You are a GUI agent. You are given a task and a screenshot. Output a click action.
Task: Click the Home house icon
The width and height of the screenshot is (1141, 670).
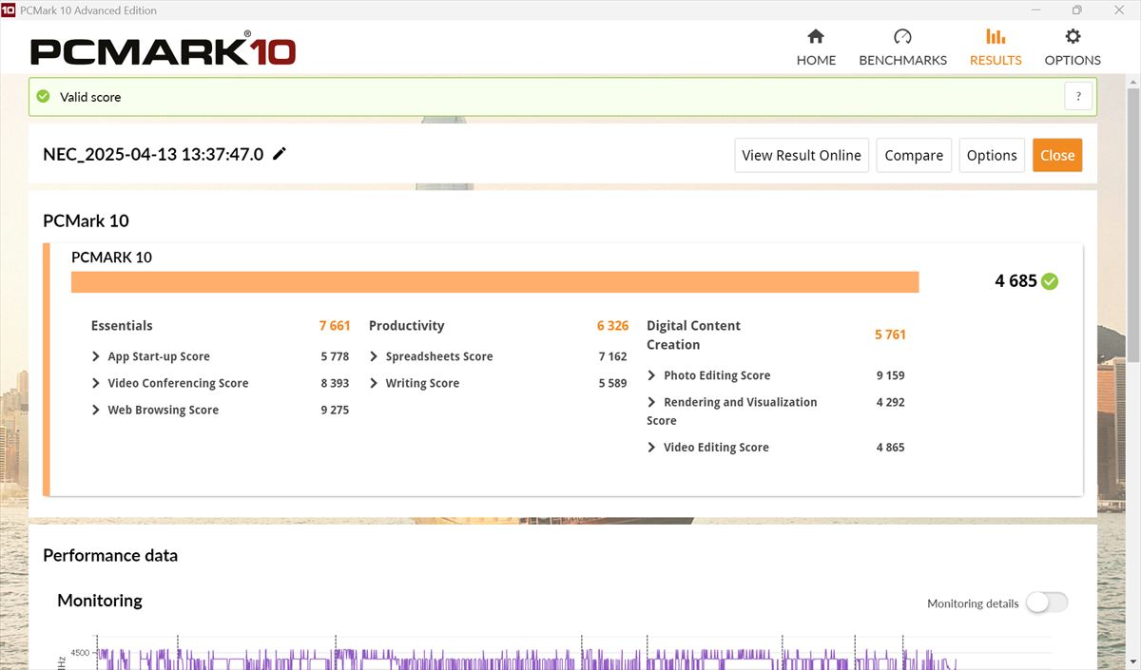pyautogui.click(x=816, y=36)
